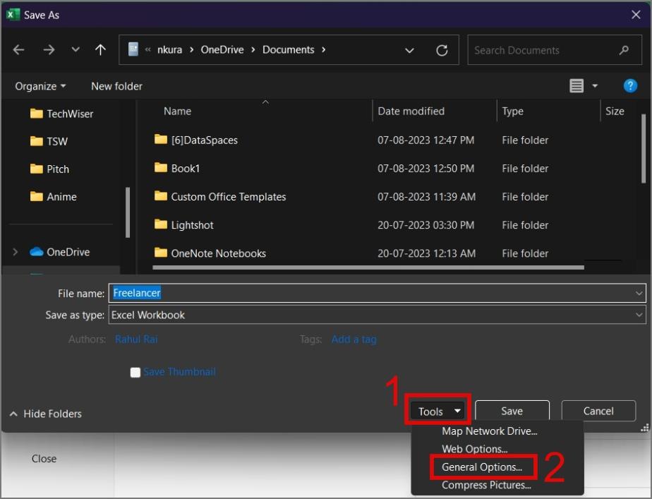Open the Organize menu
The height and width of the screenshot is (499, 652).
[x=40, y=86]
